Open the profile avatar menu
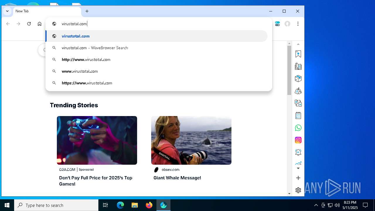 click(287, 24)
